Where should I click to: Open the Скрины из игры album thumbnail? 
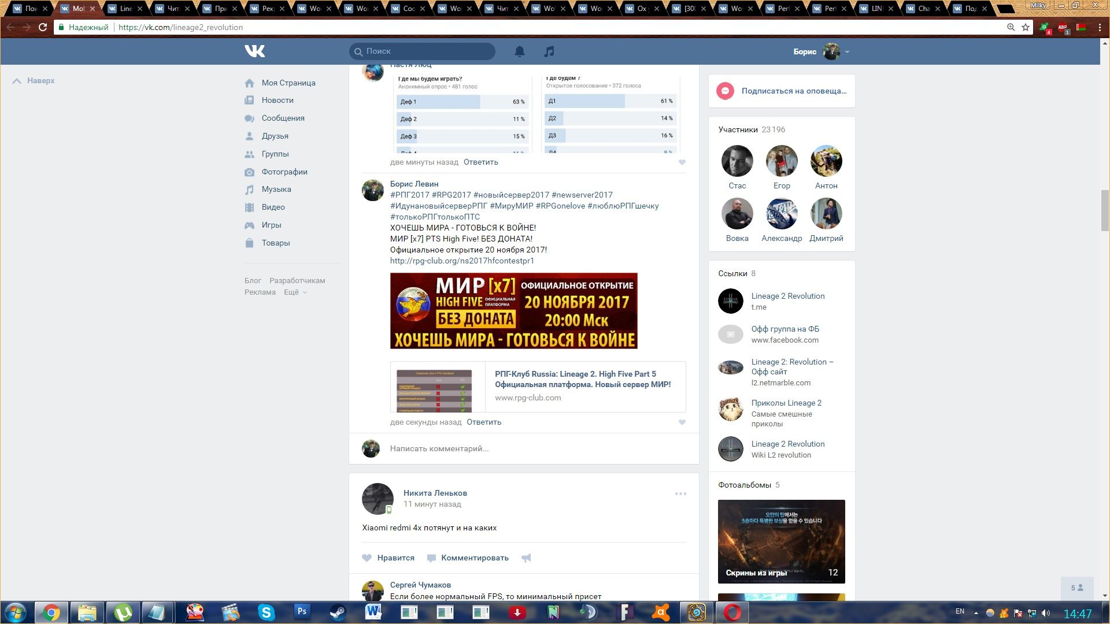click(x=781, y=541)
